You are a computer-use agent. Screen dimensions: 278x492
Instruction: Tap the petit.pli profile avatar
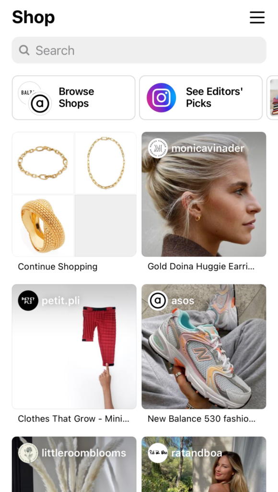[28, 301]
